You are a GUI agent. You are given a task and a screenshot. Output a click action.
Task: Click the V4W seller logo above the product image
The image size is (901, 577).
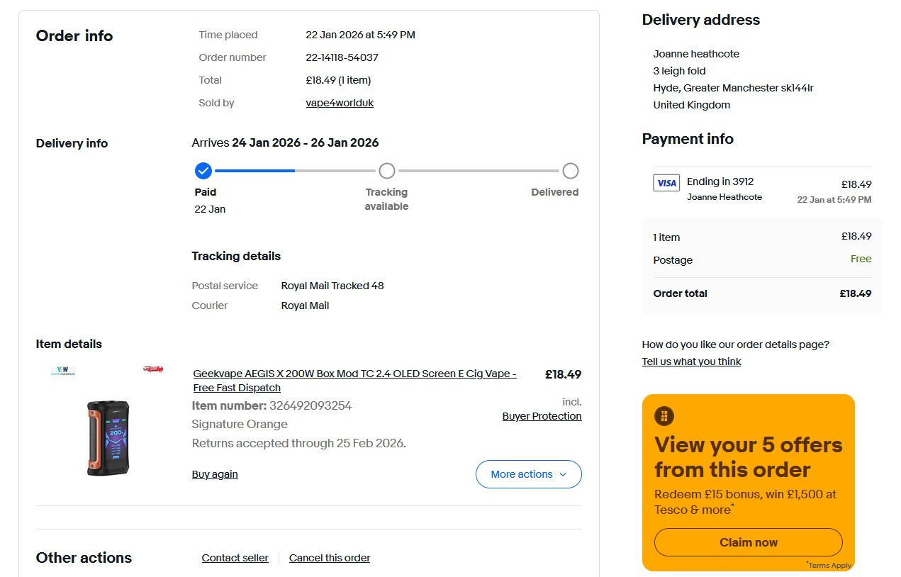(x=63, y=370)
